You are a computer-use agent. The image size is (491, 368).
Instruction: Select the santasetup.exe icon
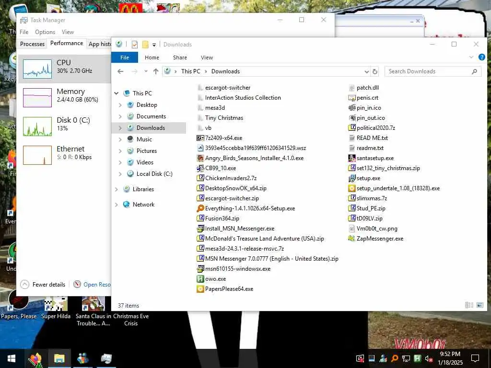pos(351,158)
